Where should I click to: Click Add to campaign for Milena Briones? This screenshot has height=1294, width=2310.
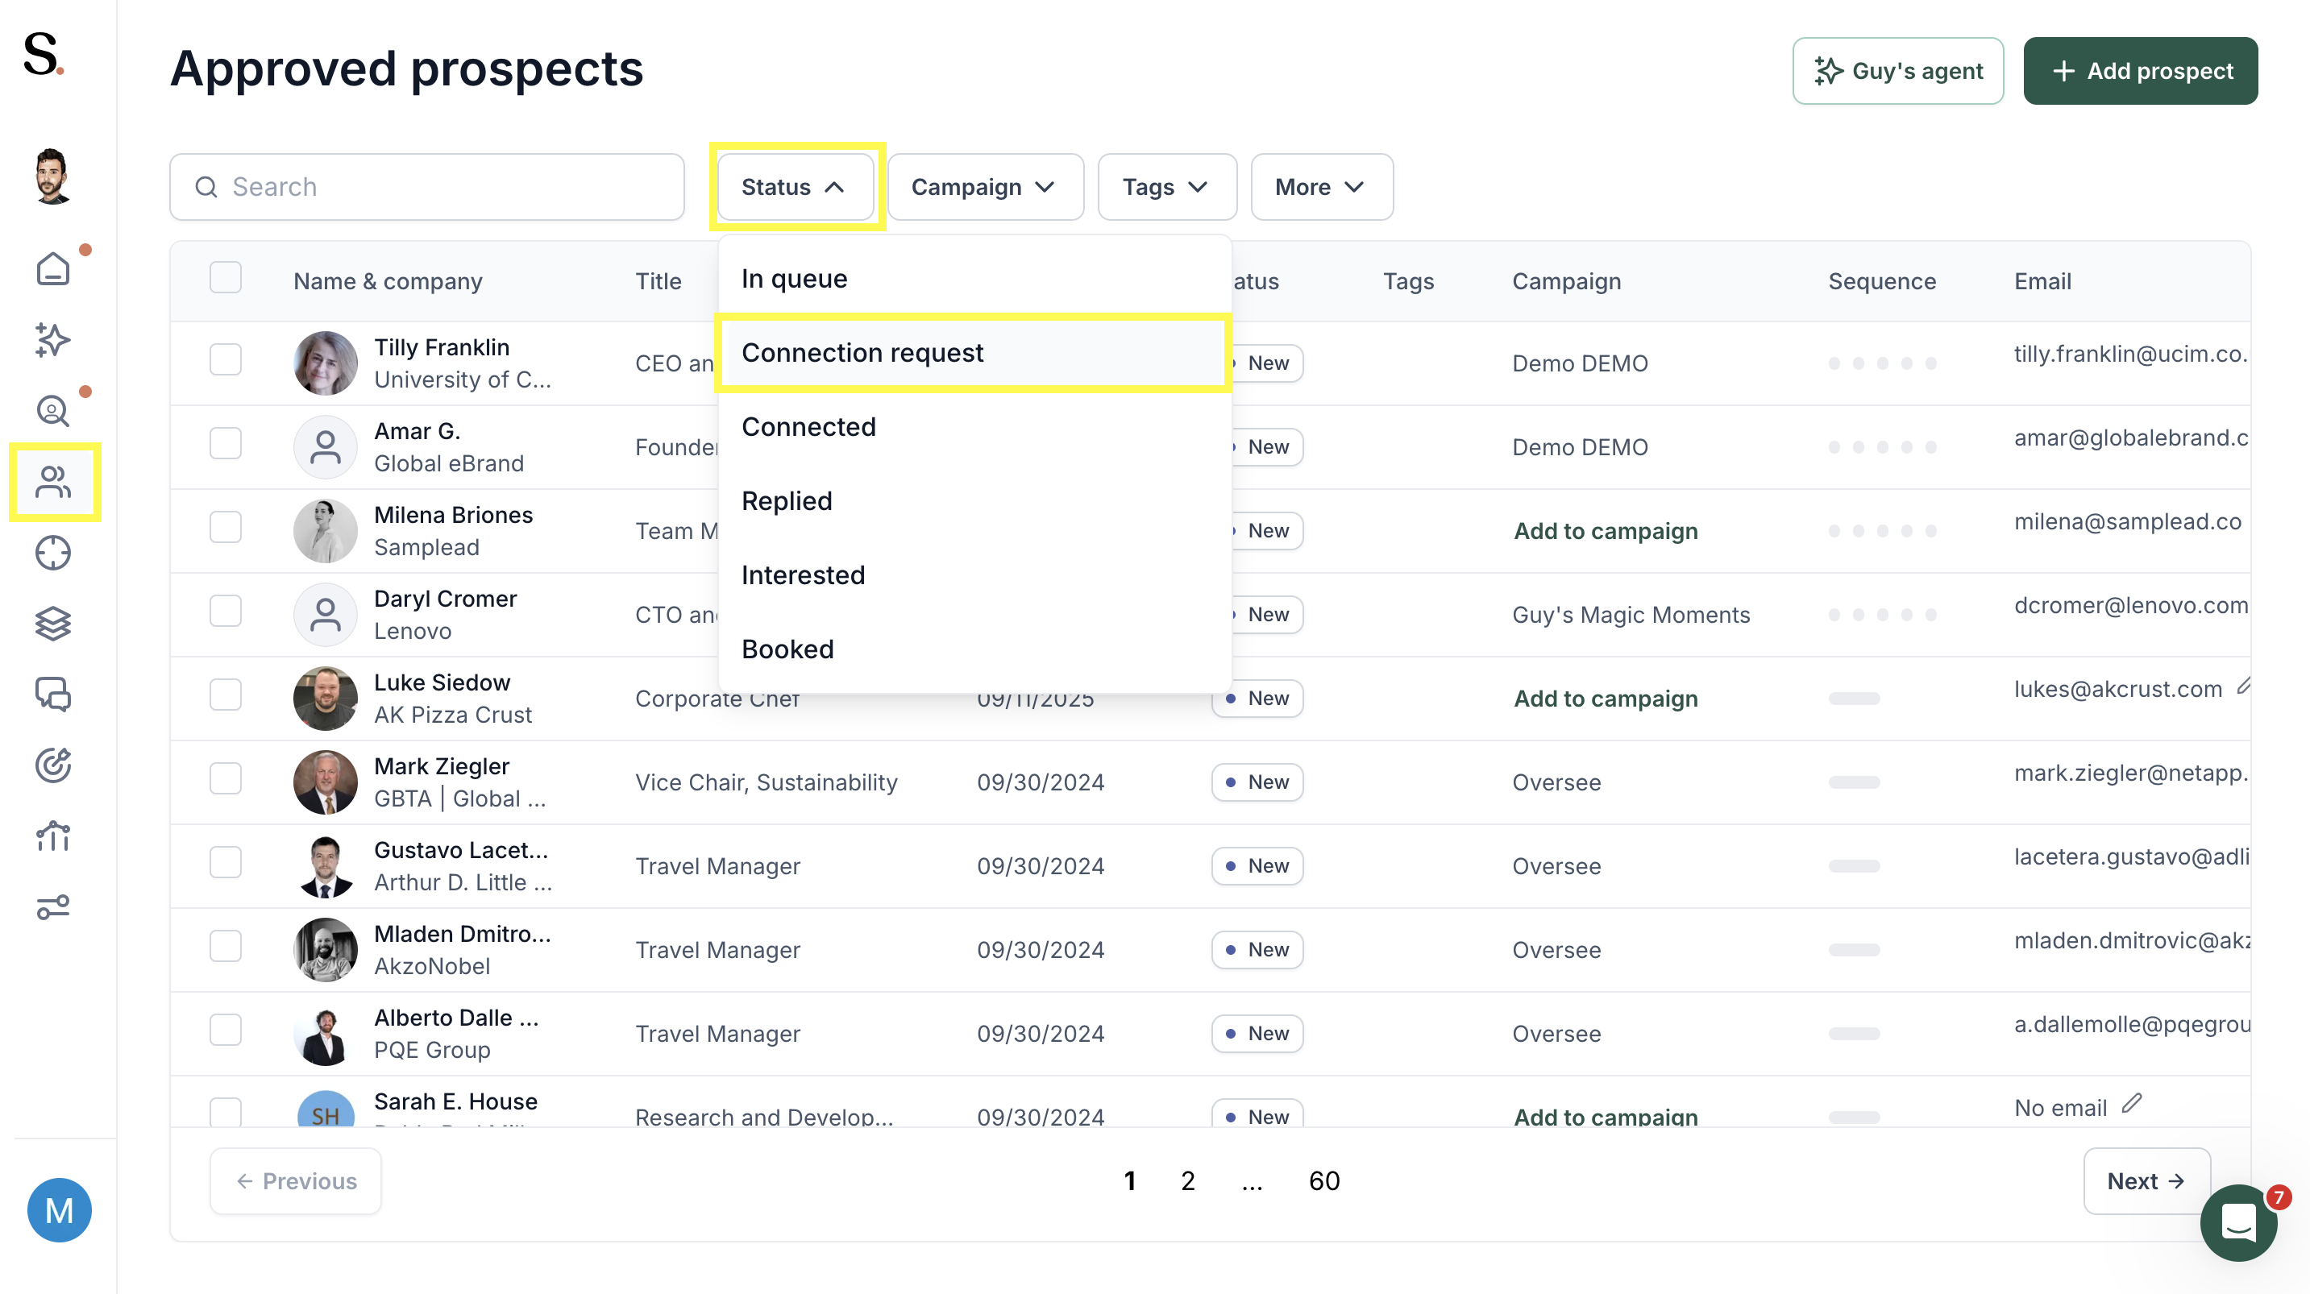tap(1606, 531)
